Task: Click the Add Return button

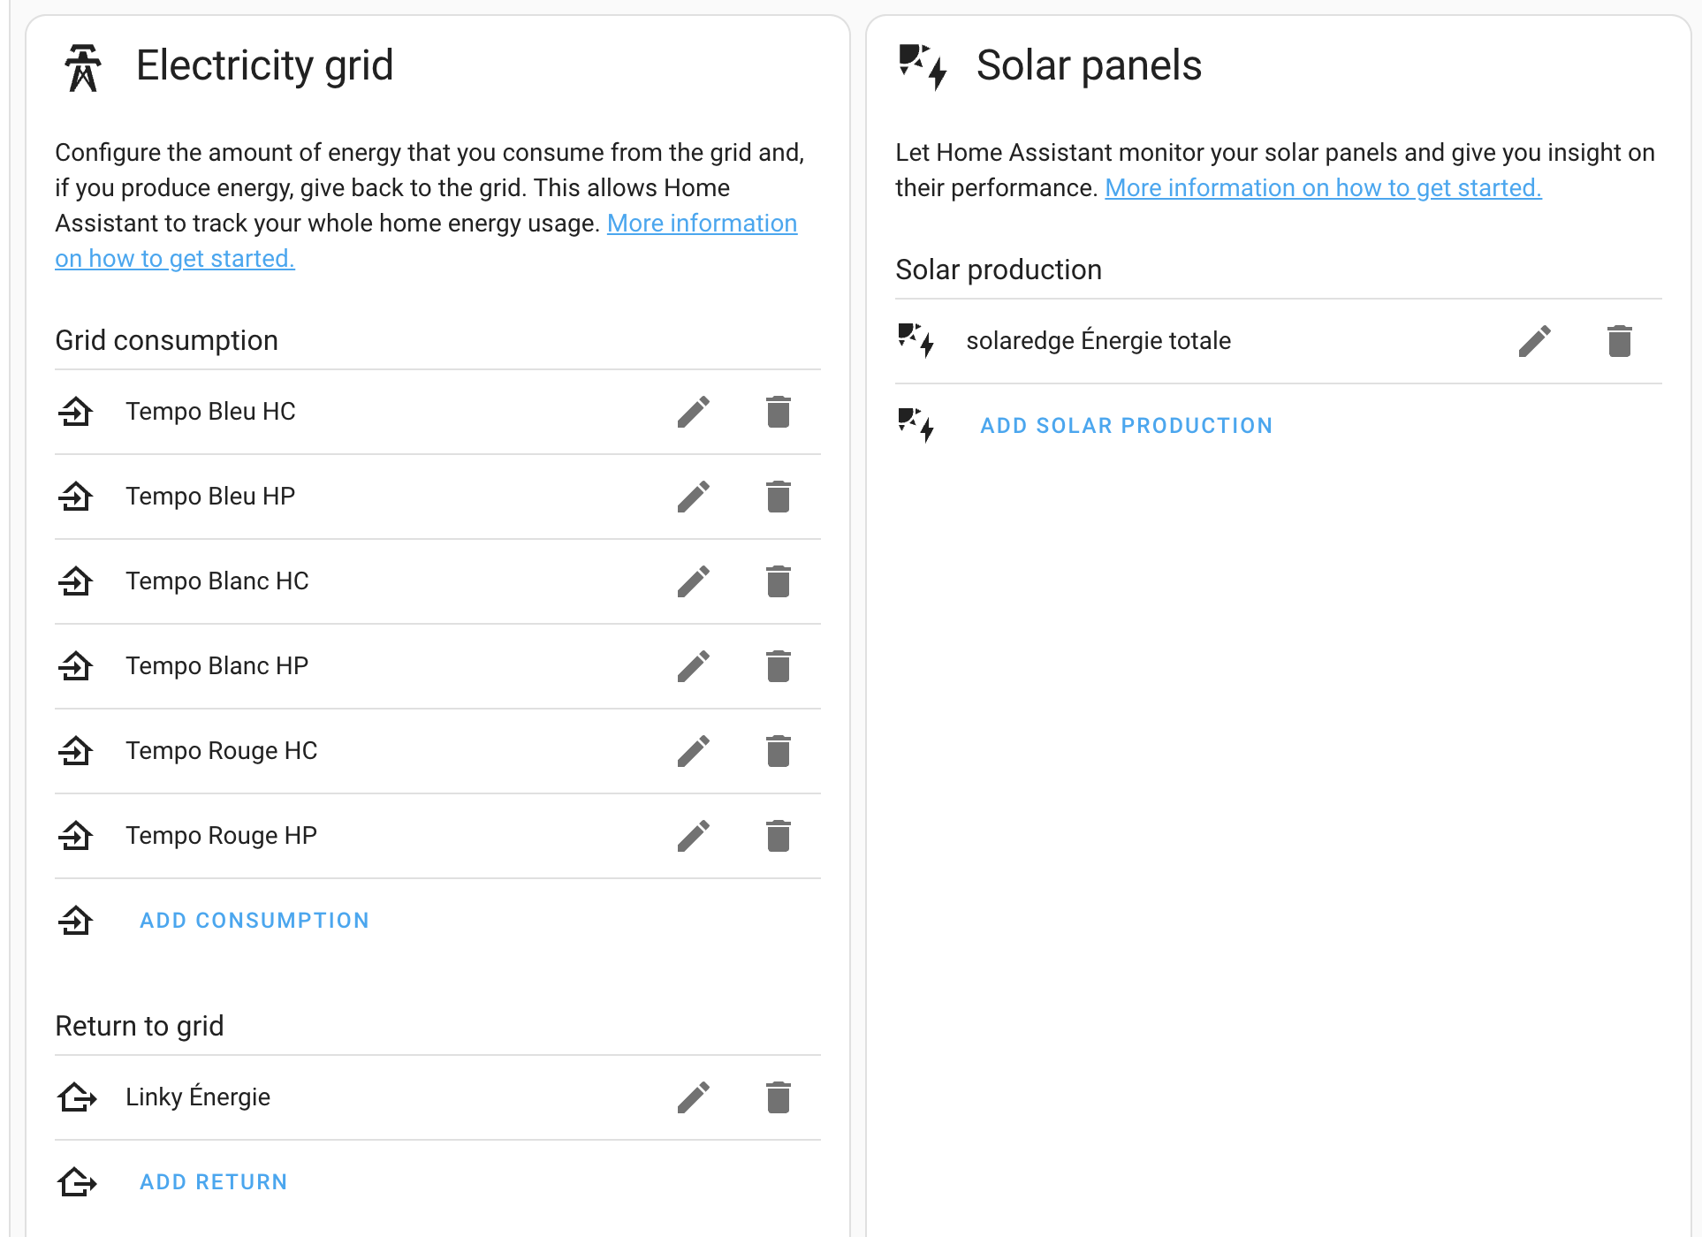Action: tap(214, 1182)
